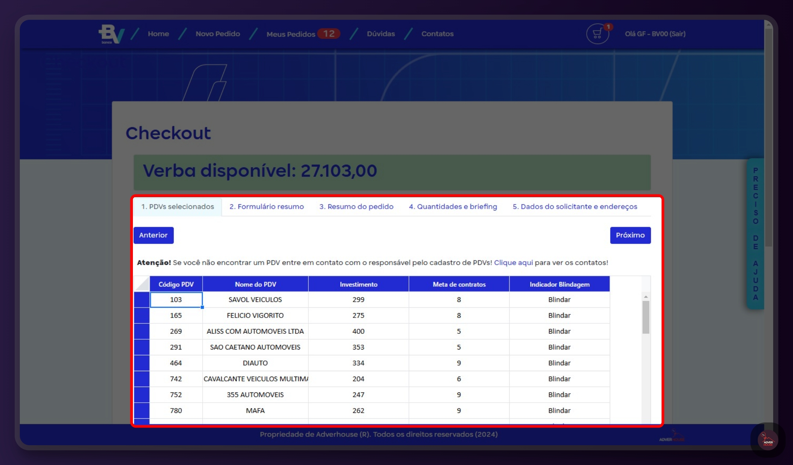The width and height of the screenshot is (793, 465).
Task: Select investment cell 299
Action: [x=358, y=300]
